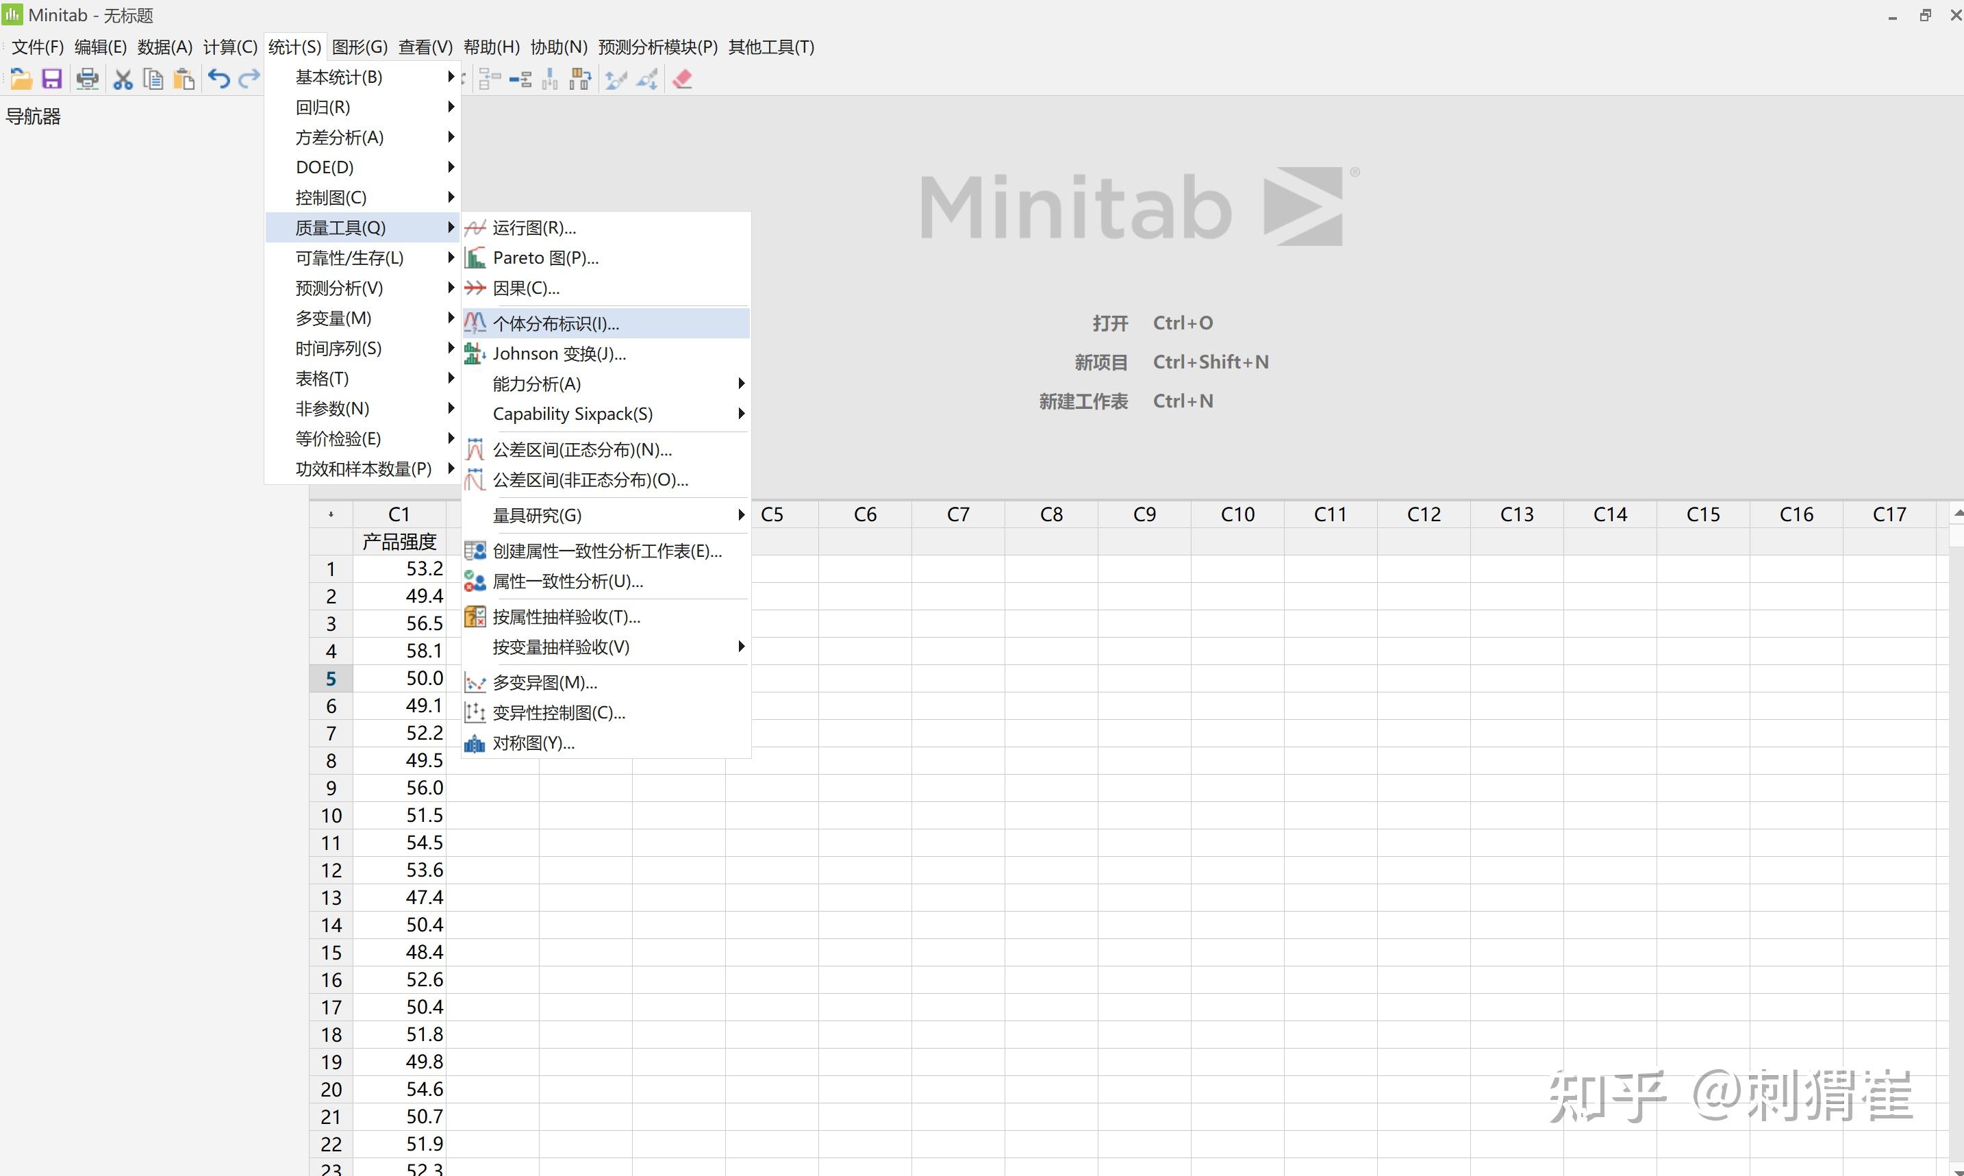
Task: Select column header C1
Action: (399, 515)
